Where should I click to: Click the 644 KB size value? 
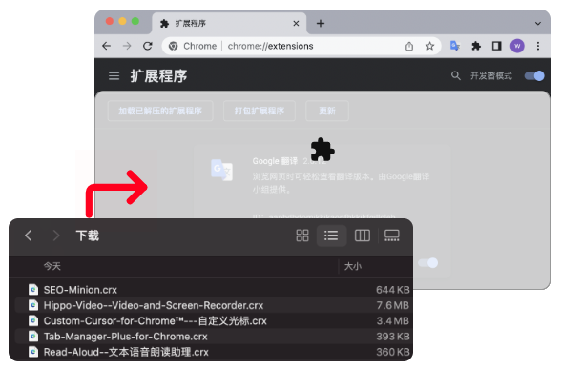[392, 290]
